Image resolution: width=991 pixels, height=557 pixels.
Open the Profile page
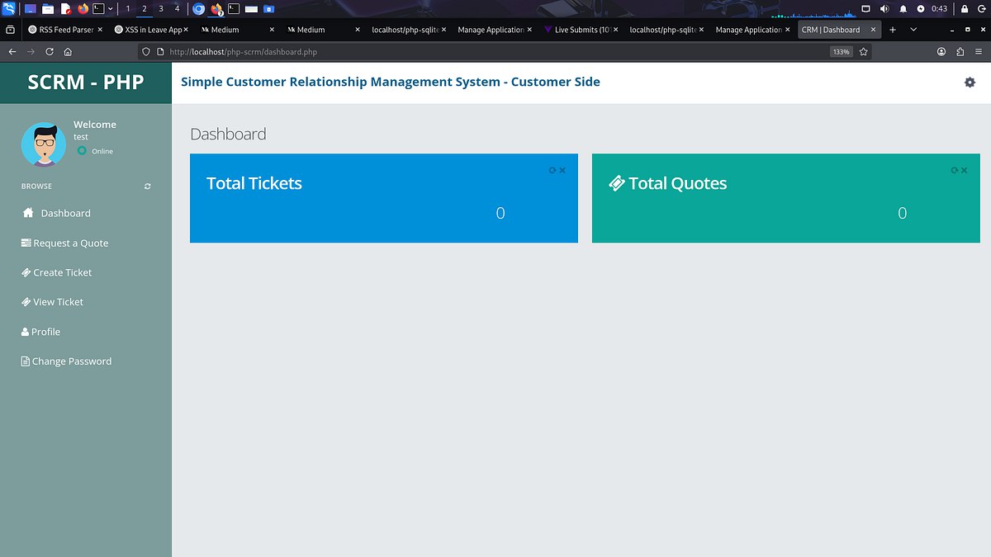tap(45, 332)
